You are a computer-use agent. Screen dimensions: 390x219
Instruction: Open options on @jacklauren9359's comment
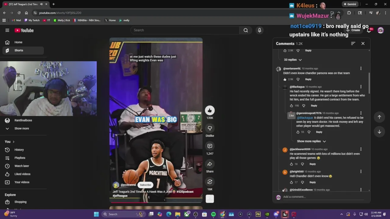pyautogui.click(x=361, y=149)
